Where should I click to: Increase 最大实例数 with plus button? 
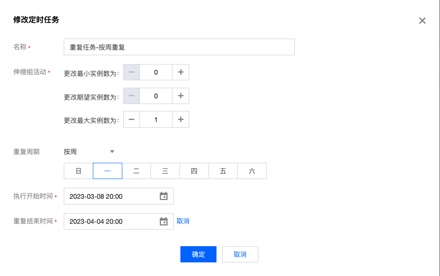180,119
